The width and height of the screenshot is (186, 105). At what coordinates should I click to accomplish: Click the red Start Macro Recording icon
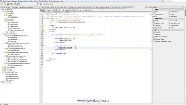89,10
